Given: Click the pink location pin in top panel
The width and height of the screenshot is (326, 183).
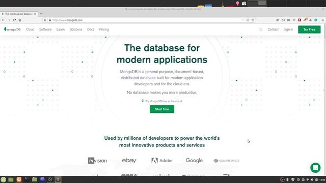Looking at the screenshot, I should pos(237,4).
